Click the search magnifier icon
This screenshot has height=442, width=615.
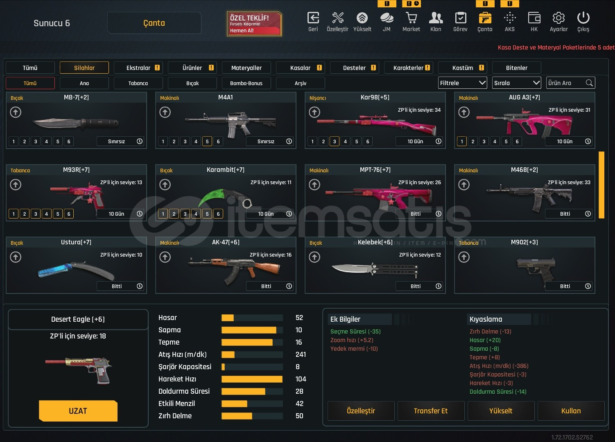click(x=589, y=83)
